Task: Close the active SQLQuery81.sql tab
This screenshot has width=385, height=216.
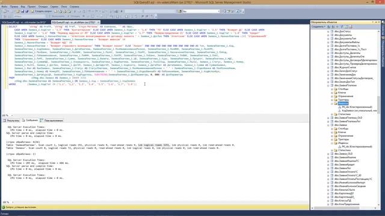Action: (x=98, y=22)
